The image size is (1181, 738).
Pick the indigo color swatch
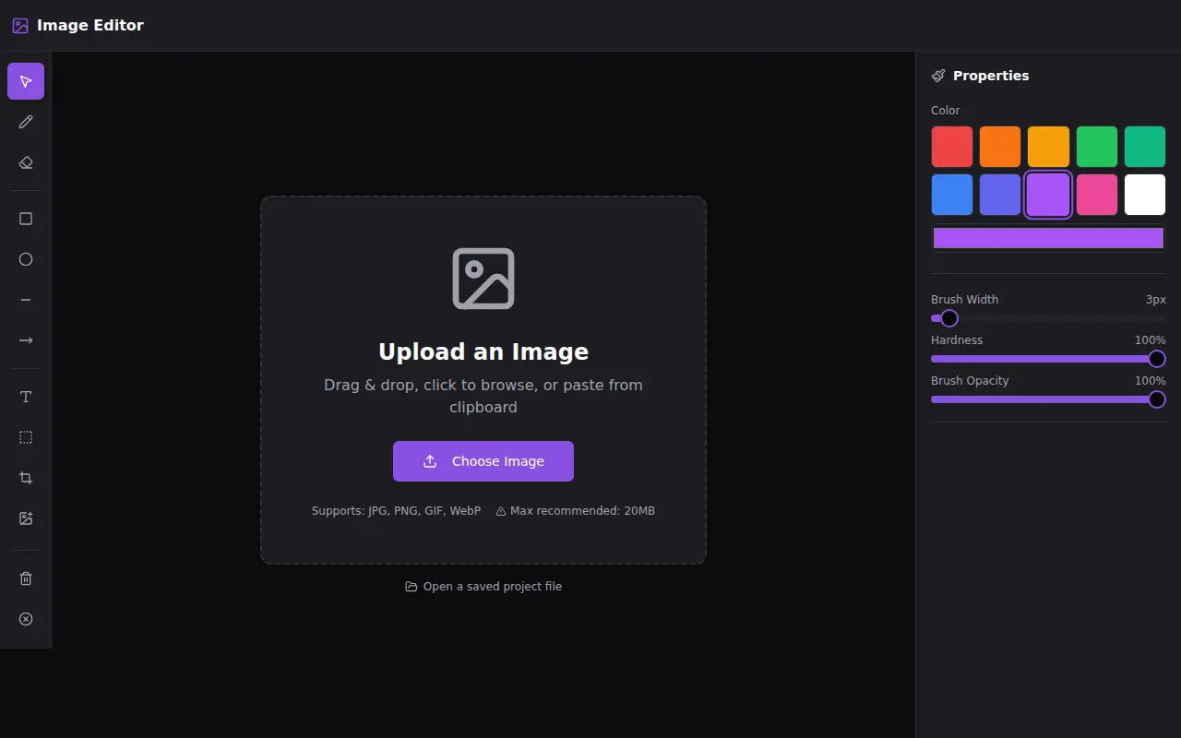[1000, 195]
